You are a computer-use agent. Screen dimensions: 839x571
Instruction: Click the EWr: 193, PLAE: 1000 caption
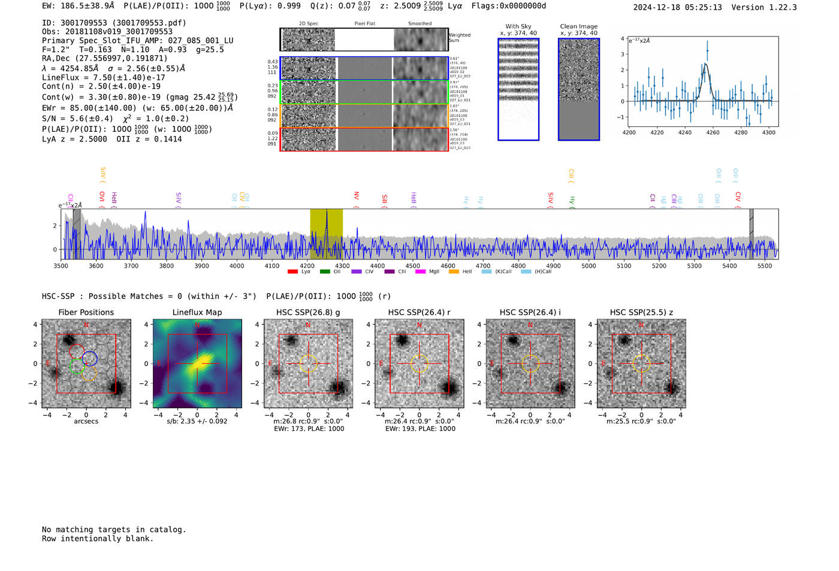420,429
